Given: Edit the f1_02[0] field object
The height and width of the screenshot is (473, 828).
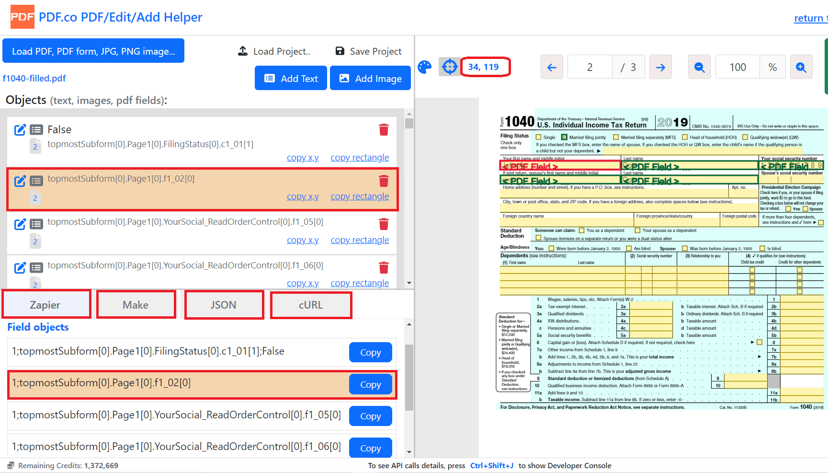Looking at the screenshot, I should 20,181.
